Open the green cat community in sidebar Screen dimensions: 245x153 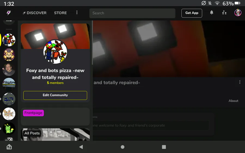(9, 129)
